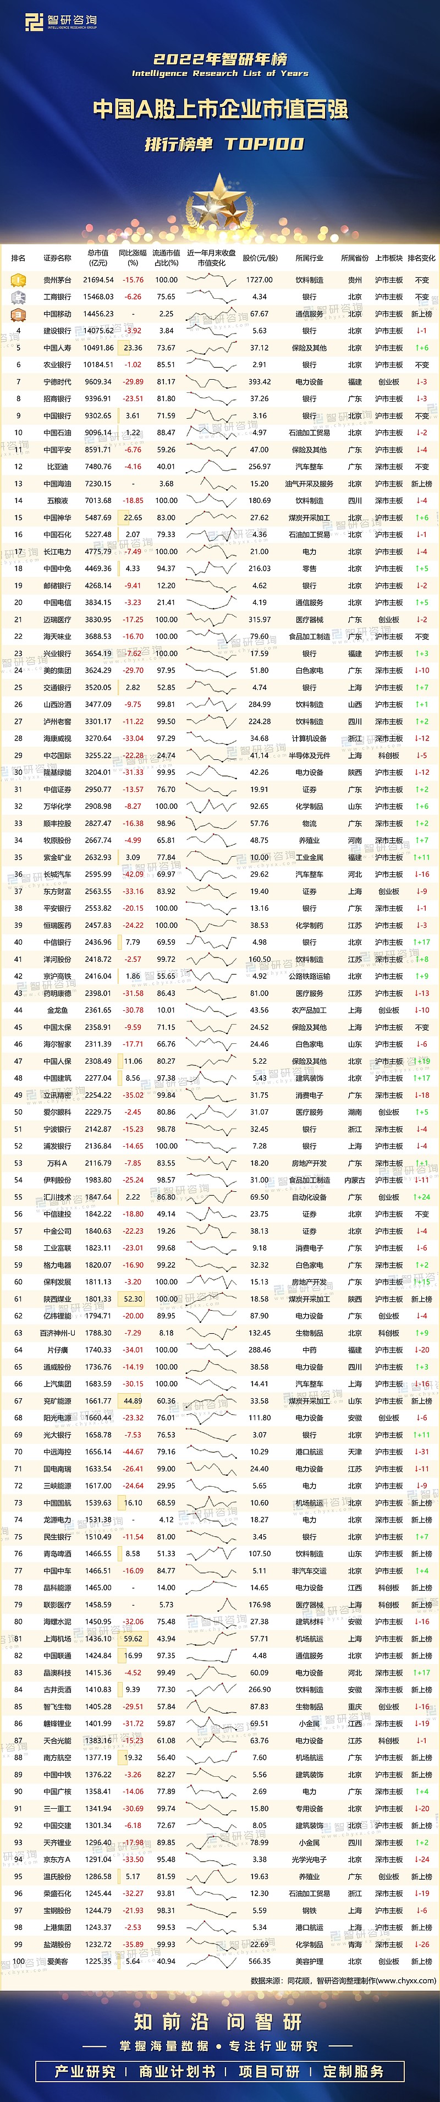Select the company name 工商银行

coord(57,297)
